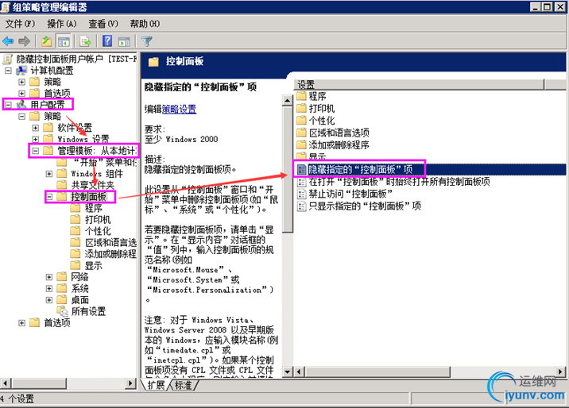Toggle the show/hide console tree icon
569x408 pixels.
64,41
